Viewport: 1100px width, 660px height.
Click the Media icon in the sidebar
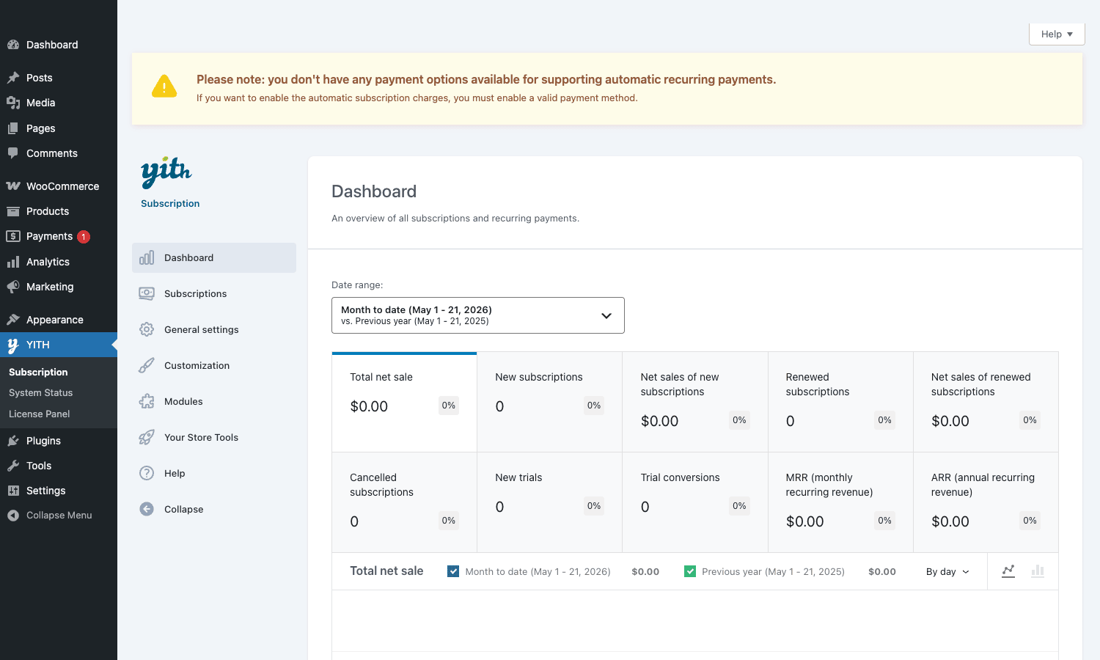coord(13,103)
